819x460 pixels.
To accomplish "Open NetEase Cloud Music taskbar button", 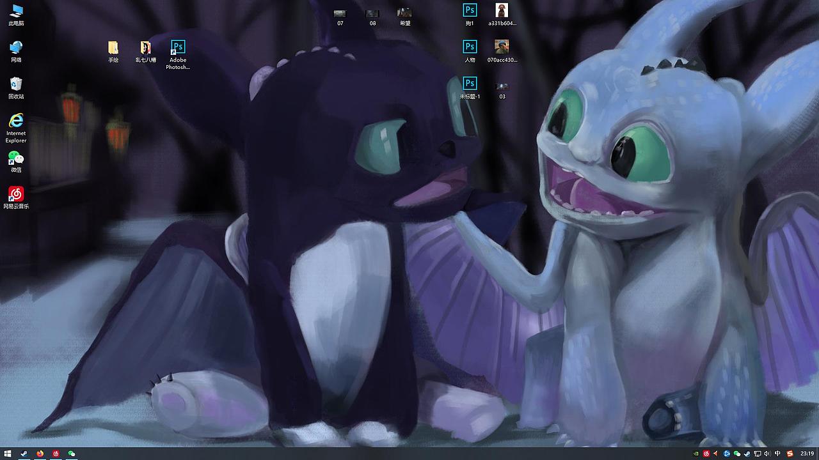I will coord(56,454).
